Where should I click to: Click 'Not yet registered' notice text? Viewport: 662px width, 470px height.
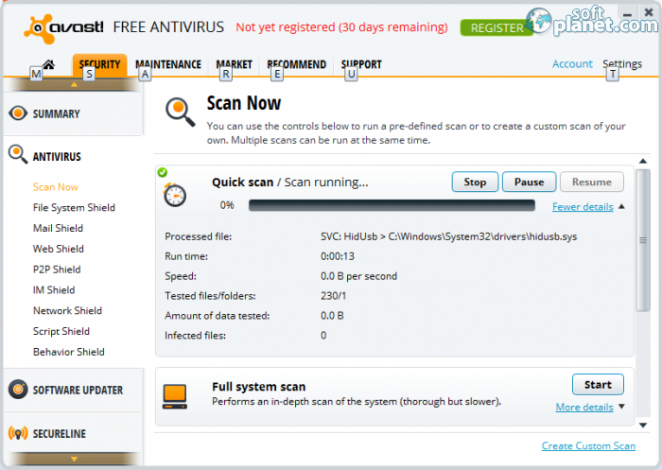click(341, 27)
